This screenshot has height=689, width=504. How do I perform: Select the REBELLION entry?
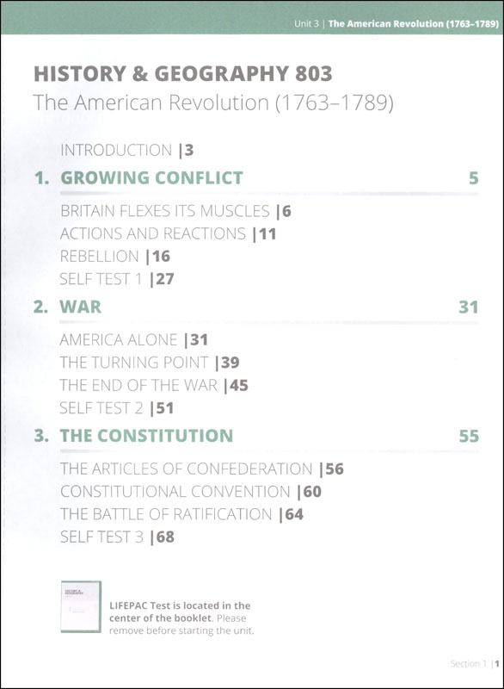(x=115, y=256)
